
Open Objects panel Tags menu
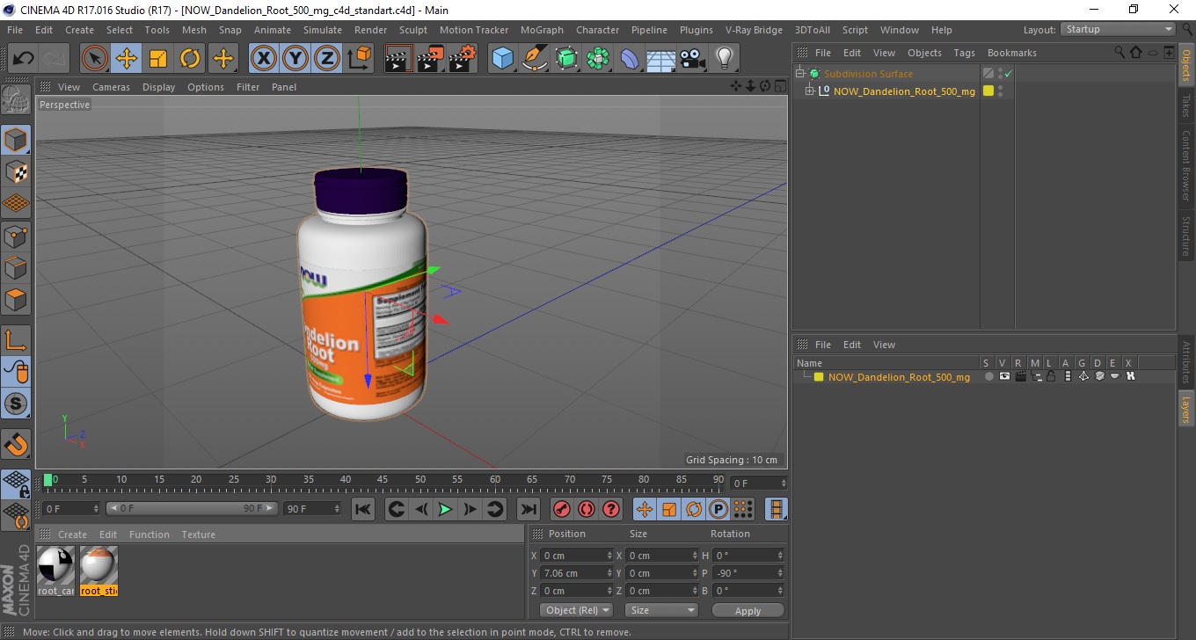pyautogui.click(x=964, y=53)
